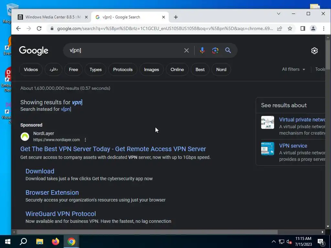Open Windows Start menu
This screenshot has height=248, width=331.
(8, 242)
